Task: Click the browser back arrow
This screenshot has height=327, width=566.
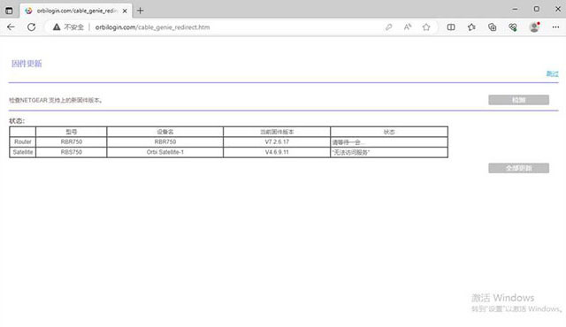Action: click(x=11, y=27)
